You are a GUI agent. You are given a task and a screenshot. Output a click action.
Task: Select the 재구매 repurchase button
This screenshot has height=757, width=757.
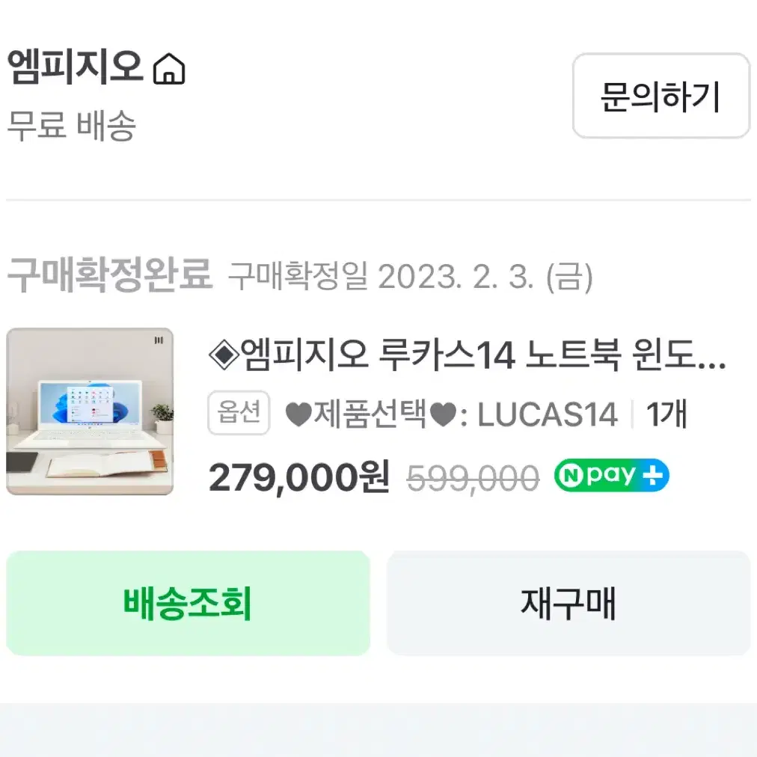pyautogui.click(x=568, y=603)
